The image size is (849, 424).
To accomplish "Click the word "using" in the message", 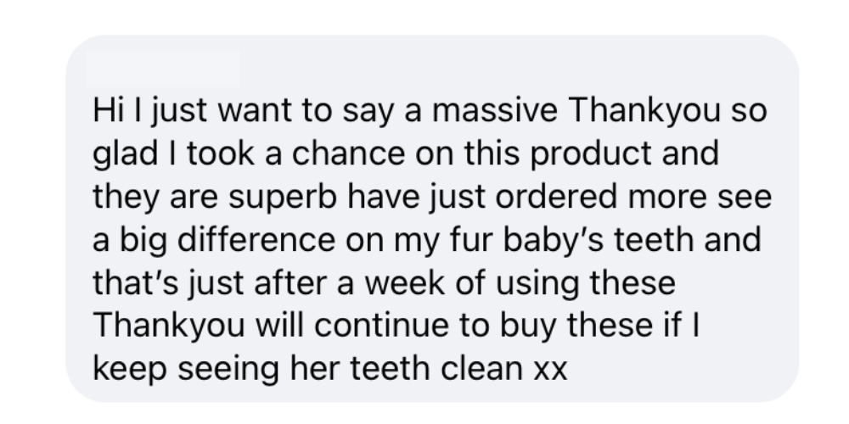I will 537,284.
